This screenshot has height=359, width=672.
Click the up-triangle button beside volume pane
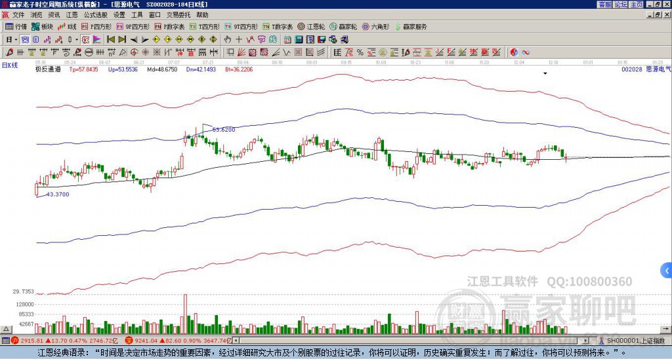[x=6, y=329]
